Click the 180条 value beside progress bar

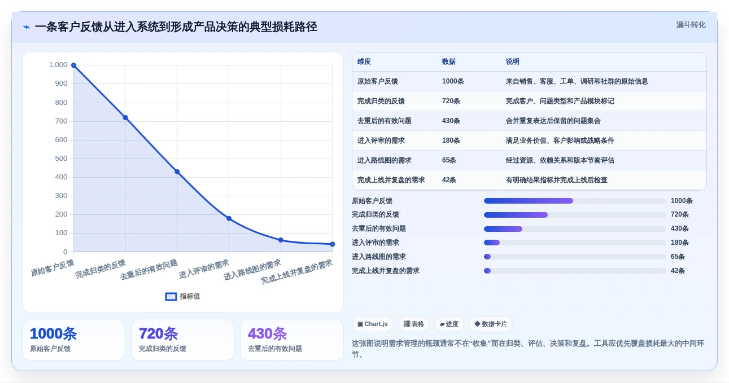click(680, 243)
